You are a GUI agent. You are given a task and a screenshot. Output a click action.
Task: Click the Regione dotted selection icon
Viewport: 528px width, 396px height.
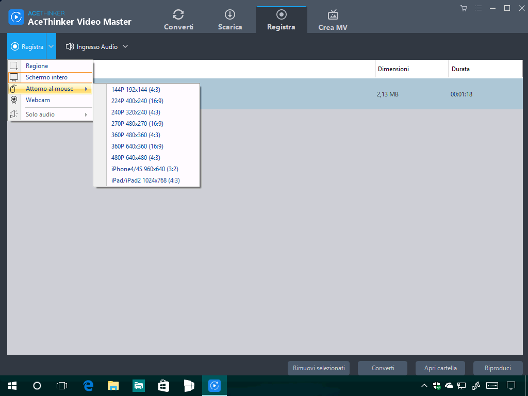pyautogui.click(x=14, y=66)
